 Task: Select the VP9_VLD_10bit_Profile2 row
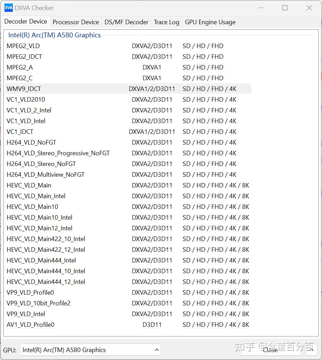click(x=128, y=303)
